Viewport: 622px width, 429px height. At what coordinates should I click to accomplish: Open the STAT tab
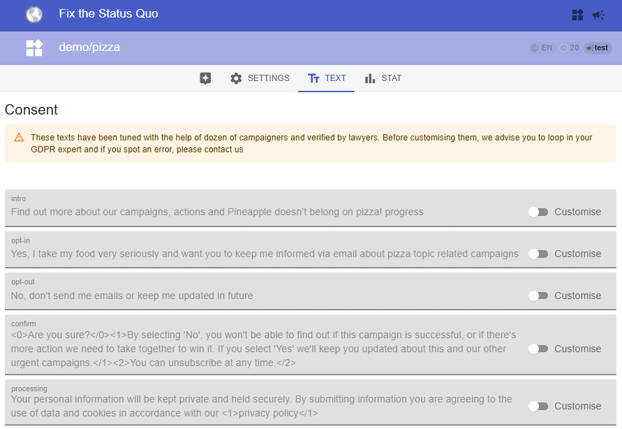click(383, 78)
